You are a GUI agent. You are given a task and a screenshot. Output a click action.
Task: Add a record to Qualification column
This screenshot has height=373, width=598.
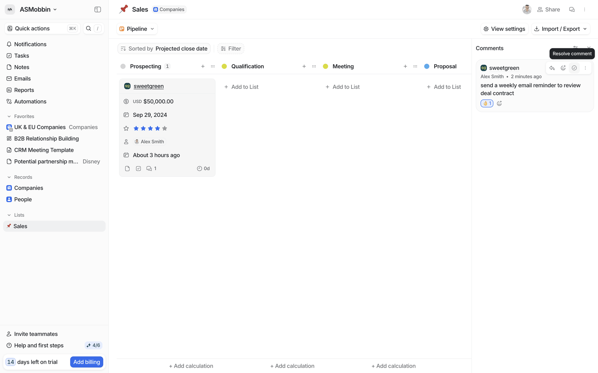click(304, 66)
